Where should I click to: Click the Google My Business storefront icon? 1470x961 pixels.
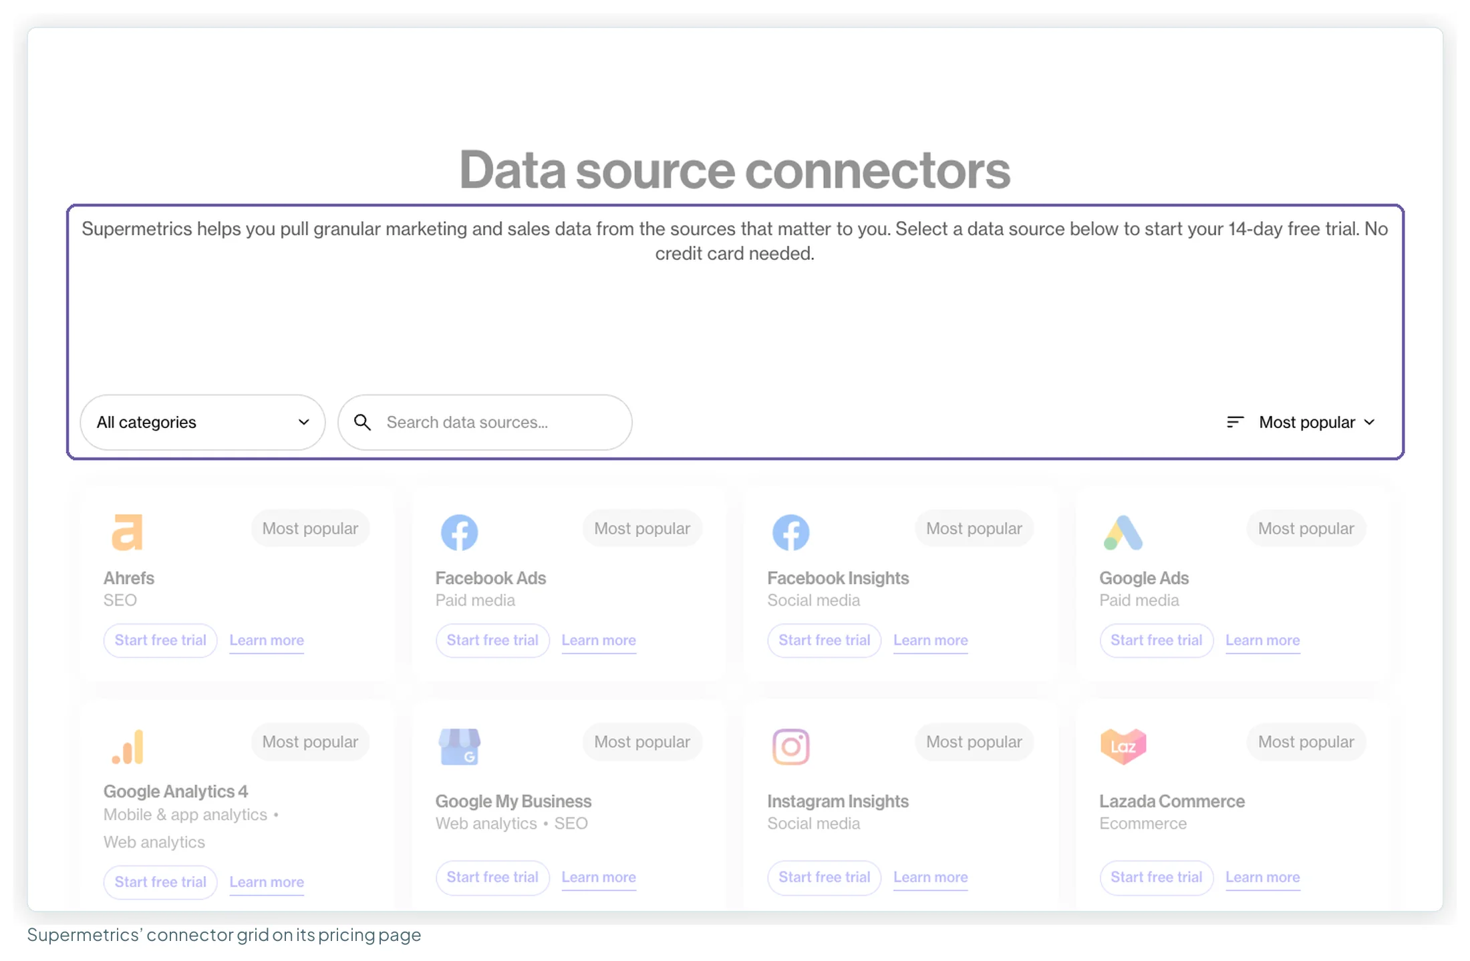click(x=459, y=746)
